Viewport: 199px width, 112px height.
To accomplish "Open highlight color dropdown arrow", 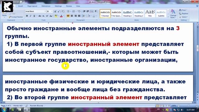I will pos(58,16).
